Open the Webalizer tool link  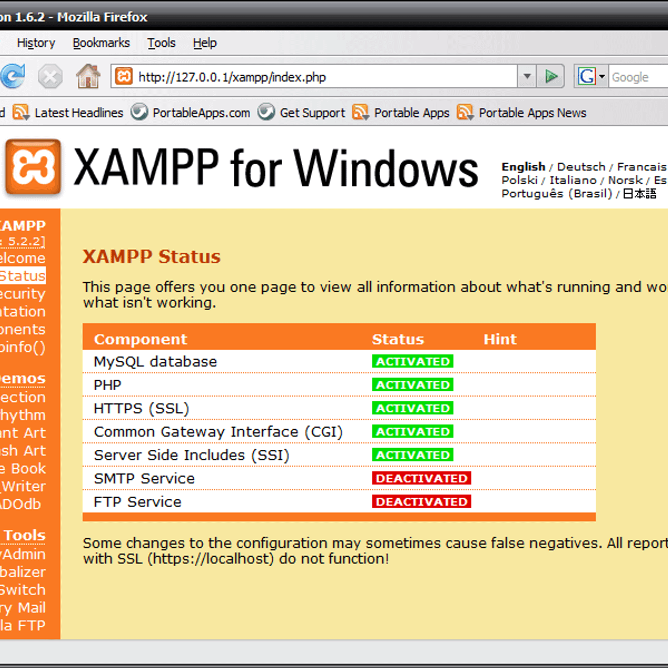[x=23, y=572]
